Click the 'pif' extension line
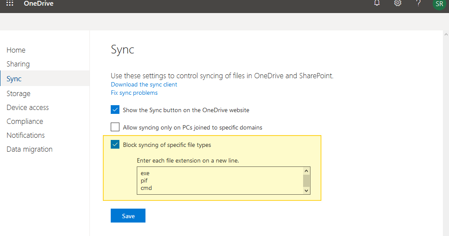The width and height of the screenshot is (449, 236). pyautogui.click(x=144, y=181)
